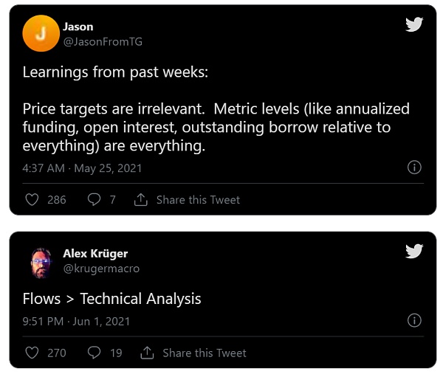Click the Twitter bird icon on Alex Krüger's tweet
This screenshot has width=443, height=377.
[x=414, y=252]
